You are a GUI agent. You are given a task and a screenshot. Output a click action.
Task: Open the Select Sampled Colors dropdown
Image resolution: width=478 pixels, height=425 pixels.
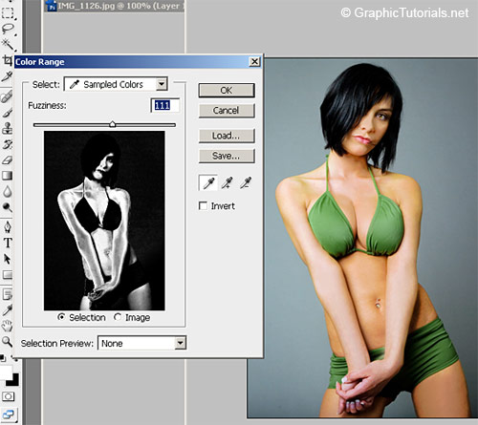pyautogui.click(x=116, y=84)
